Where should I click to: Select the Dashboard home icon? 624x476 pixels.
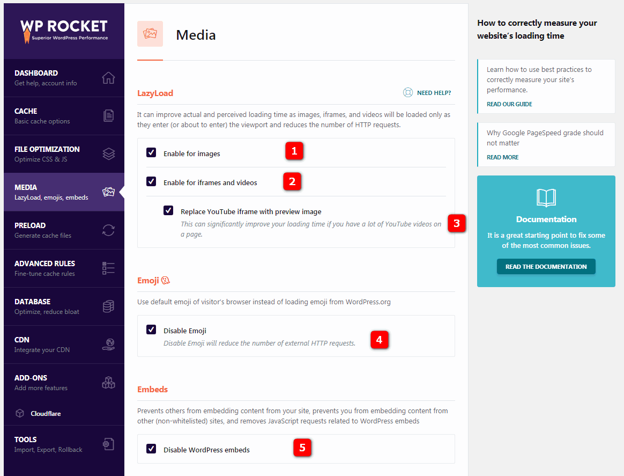tap(108, 78)
